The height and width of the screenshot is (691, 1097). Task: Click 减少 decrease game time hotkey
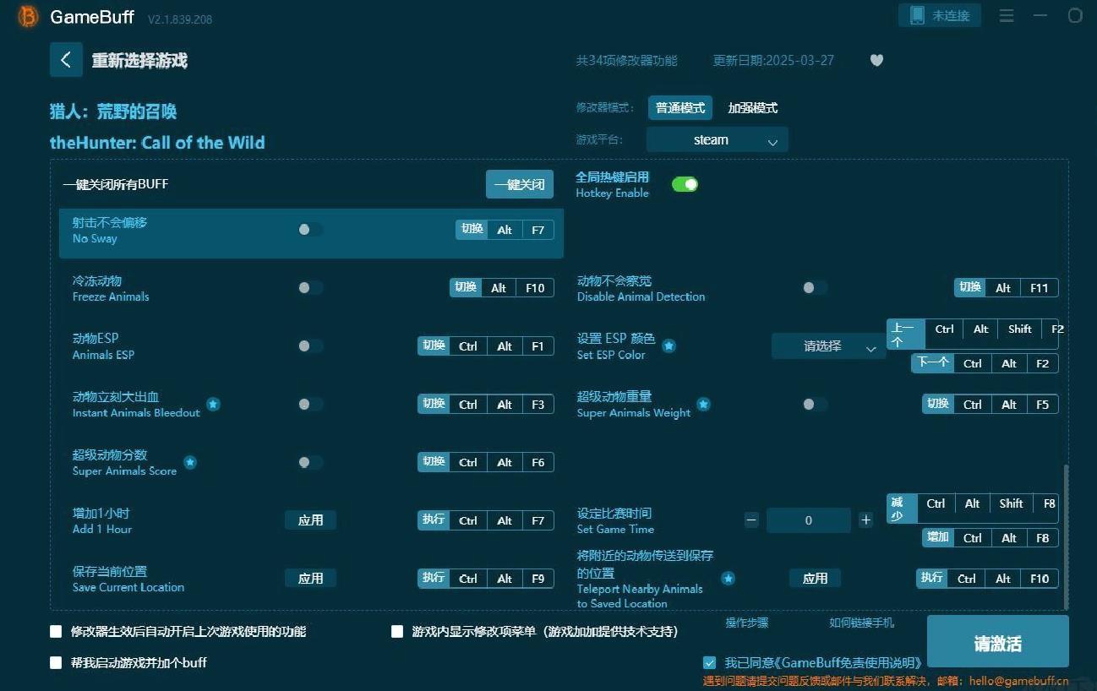901,509
